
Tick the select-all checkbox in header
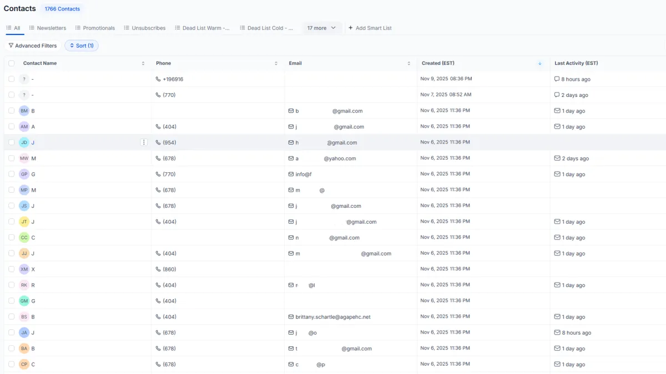(12, 63)
